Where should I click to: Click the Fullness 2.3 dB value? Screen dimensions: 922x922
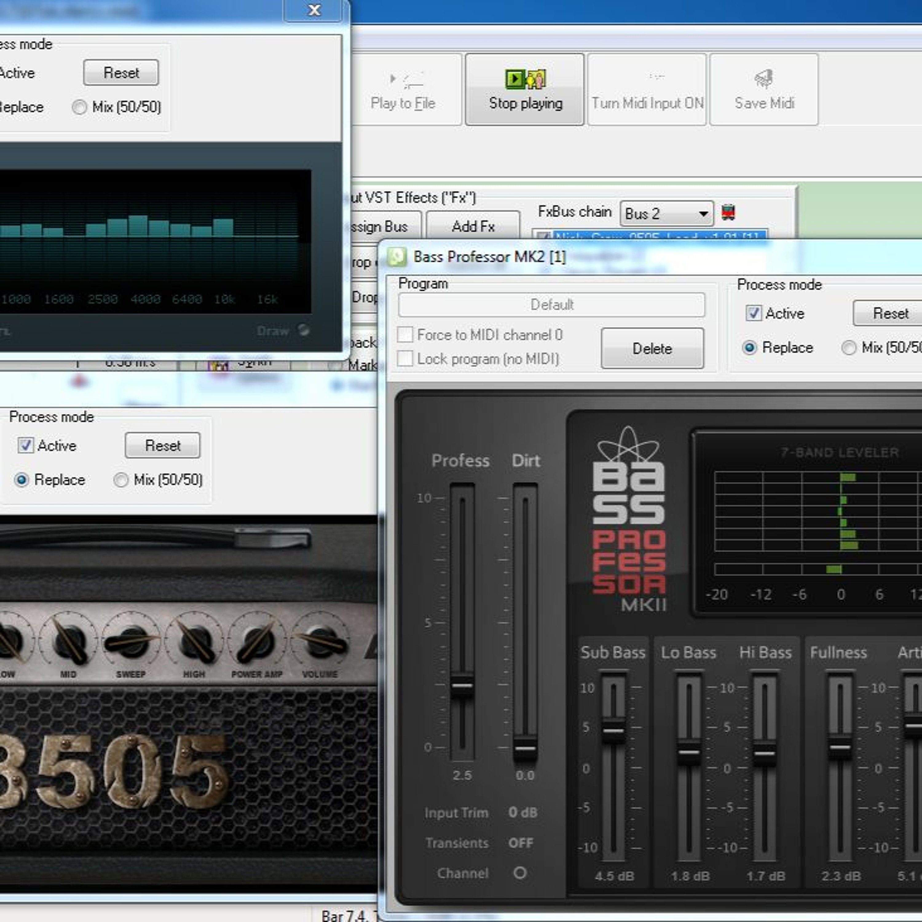[x=841, y=876]
